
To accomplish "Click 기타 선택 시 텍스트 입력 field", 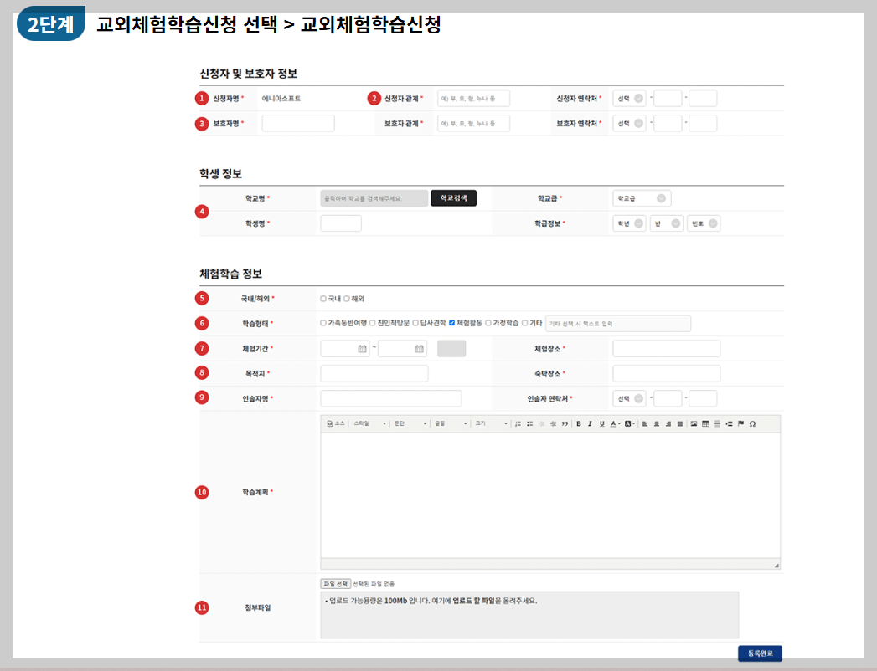I will [618, 324].
